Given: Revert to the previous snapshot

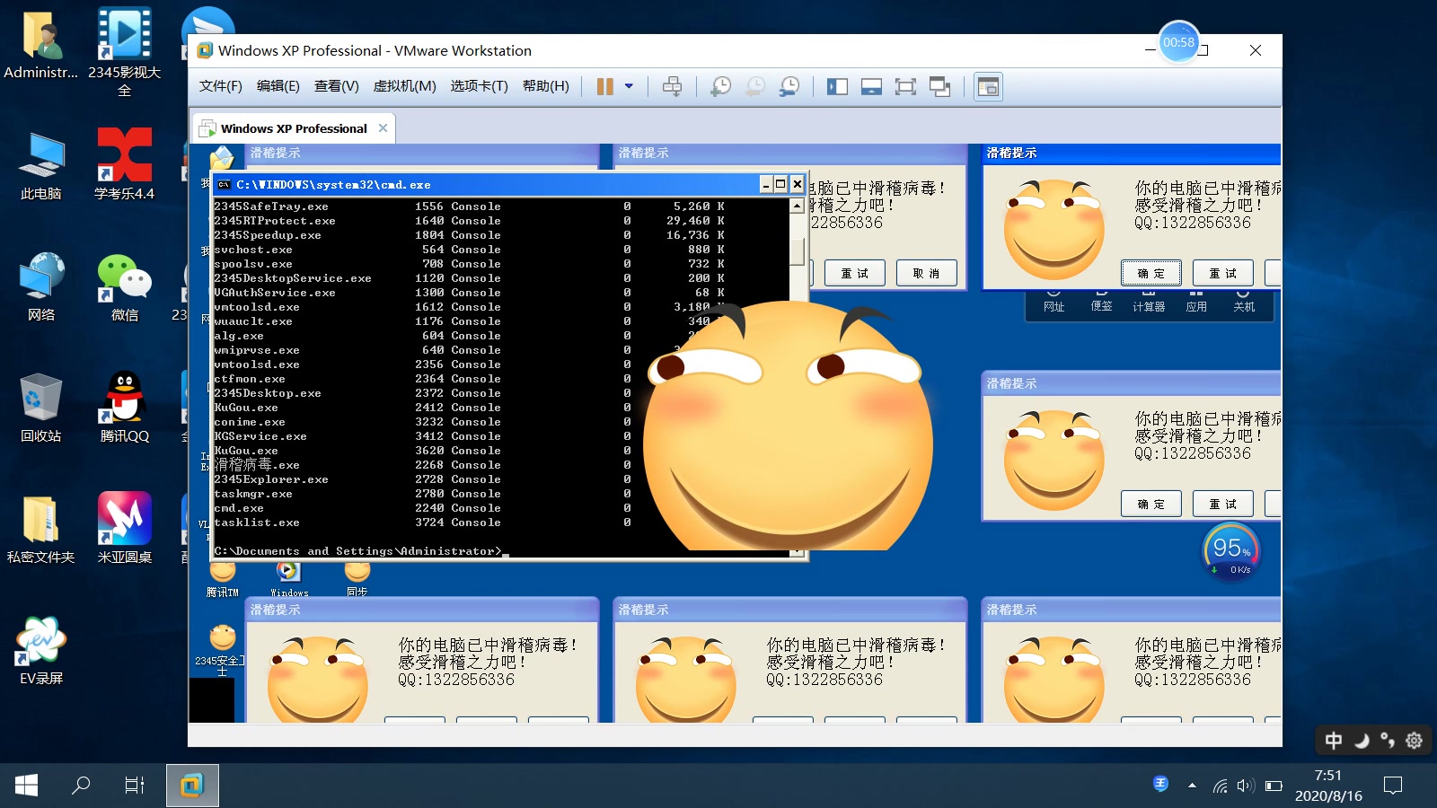Looking at the screenshot, I should point(755,86).
